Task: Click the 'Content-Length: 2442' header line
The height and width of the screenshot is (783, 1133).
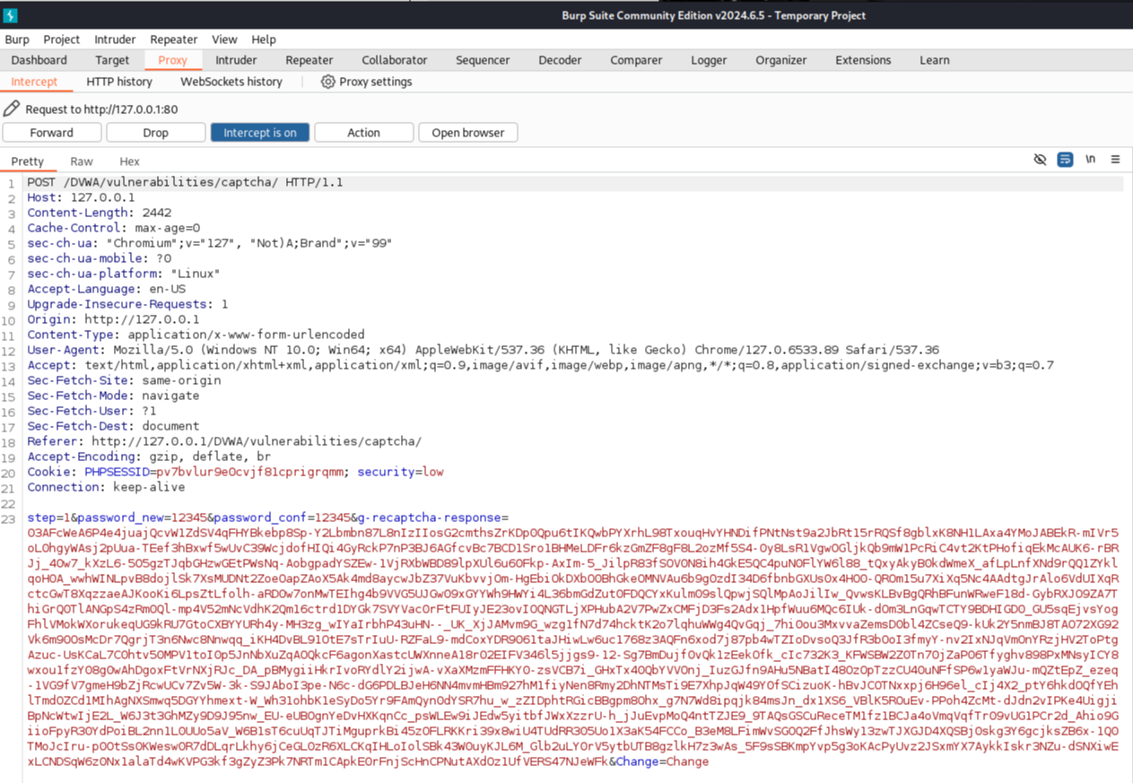Action: (x=99, y=213)
